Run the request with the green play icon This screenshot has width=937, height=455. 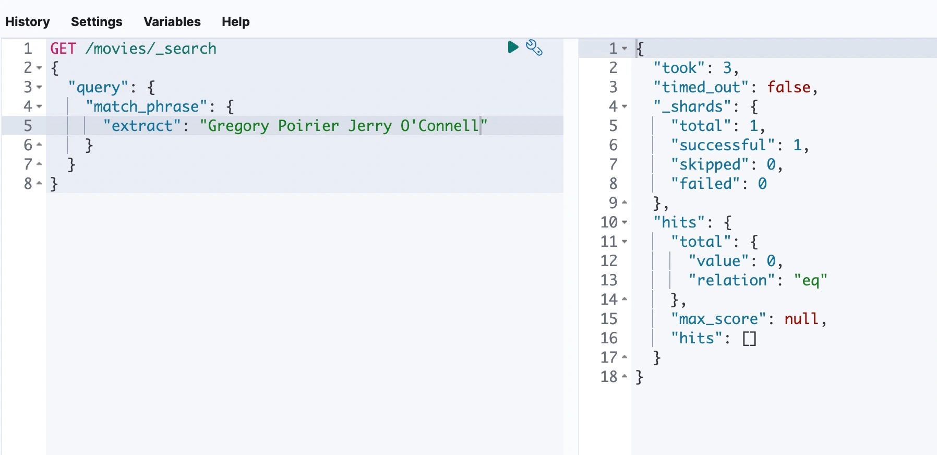[513, 47]
